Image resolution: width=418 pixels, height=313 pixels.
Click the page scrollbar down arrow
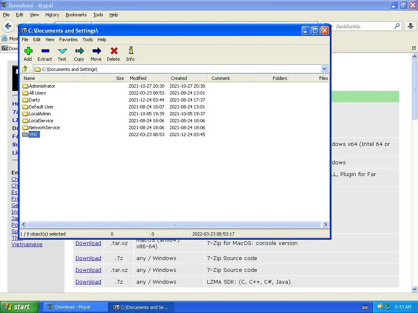tap(414, 289)
